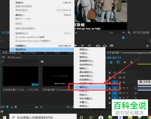Toggle sync lock on track V2
Viewport: 151px width, 119px height.
coord(120,78)
